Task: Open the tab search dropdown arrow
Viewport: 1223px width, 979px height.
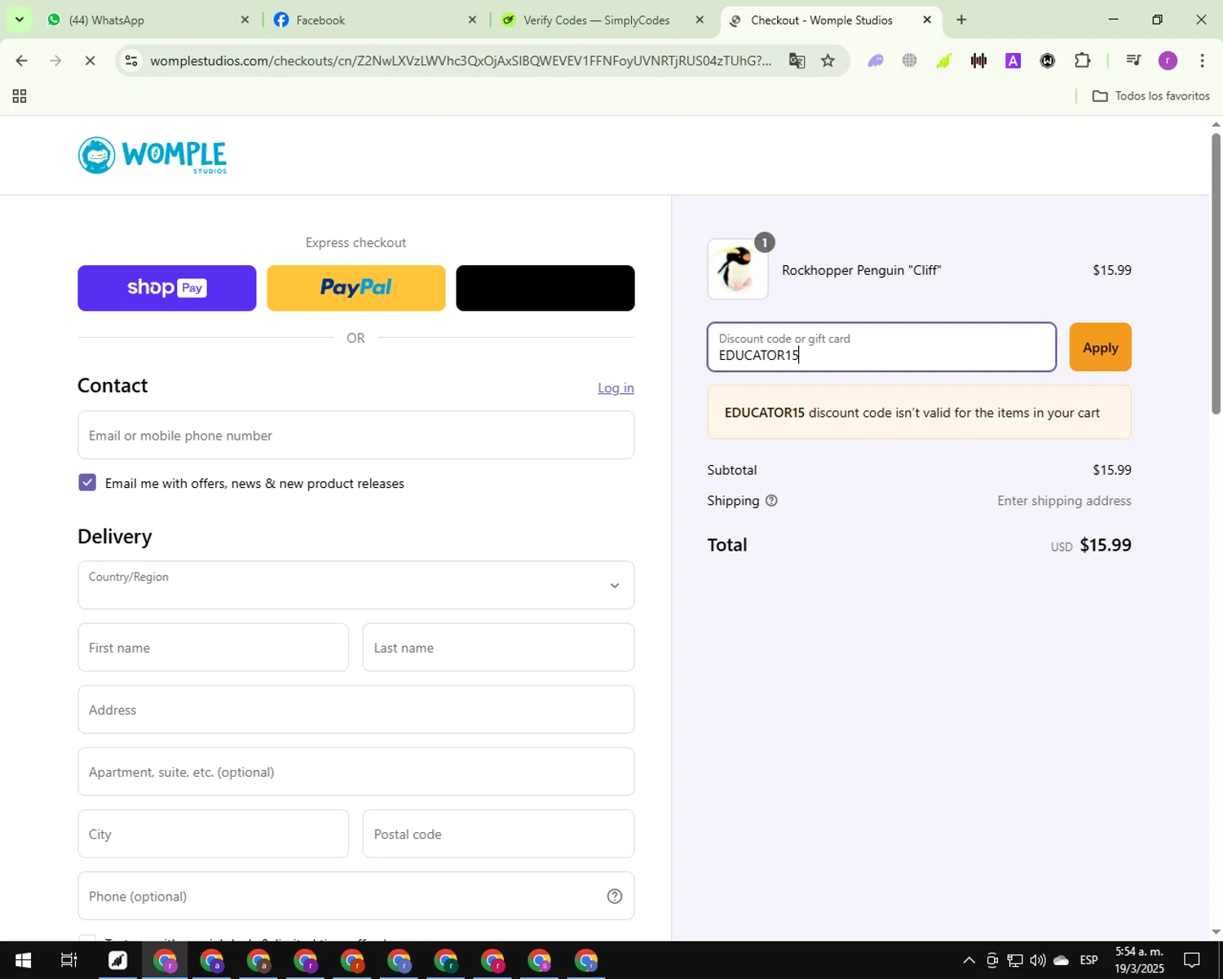Action: tap(19, 20)
